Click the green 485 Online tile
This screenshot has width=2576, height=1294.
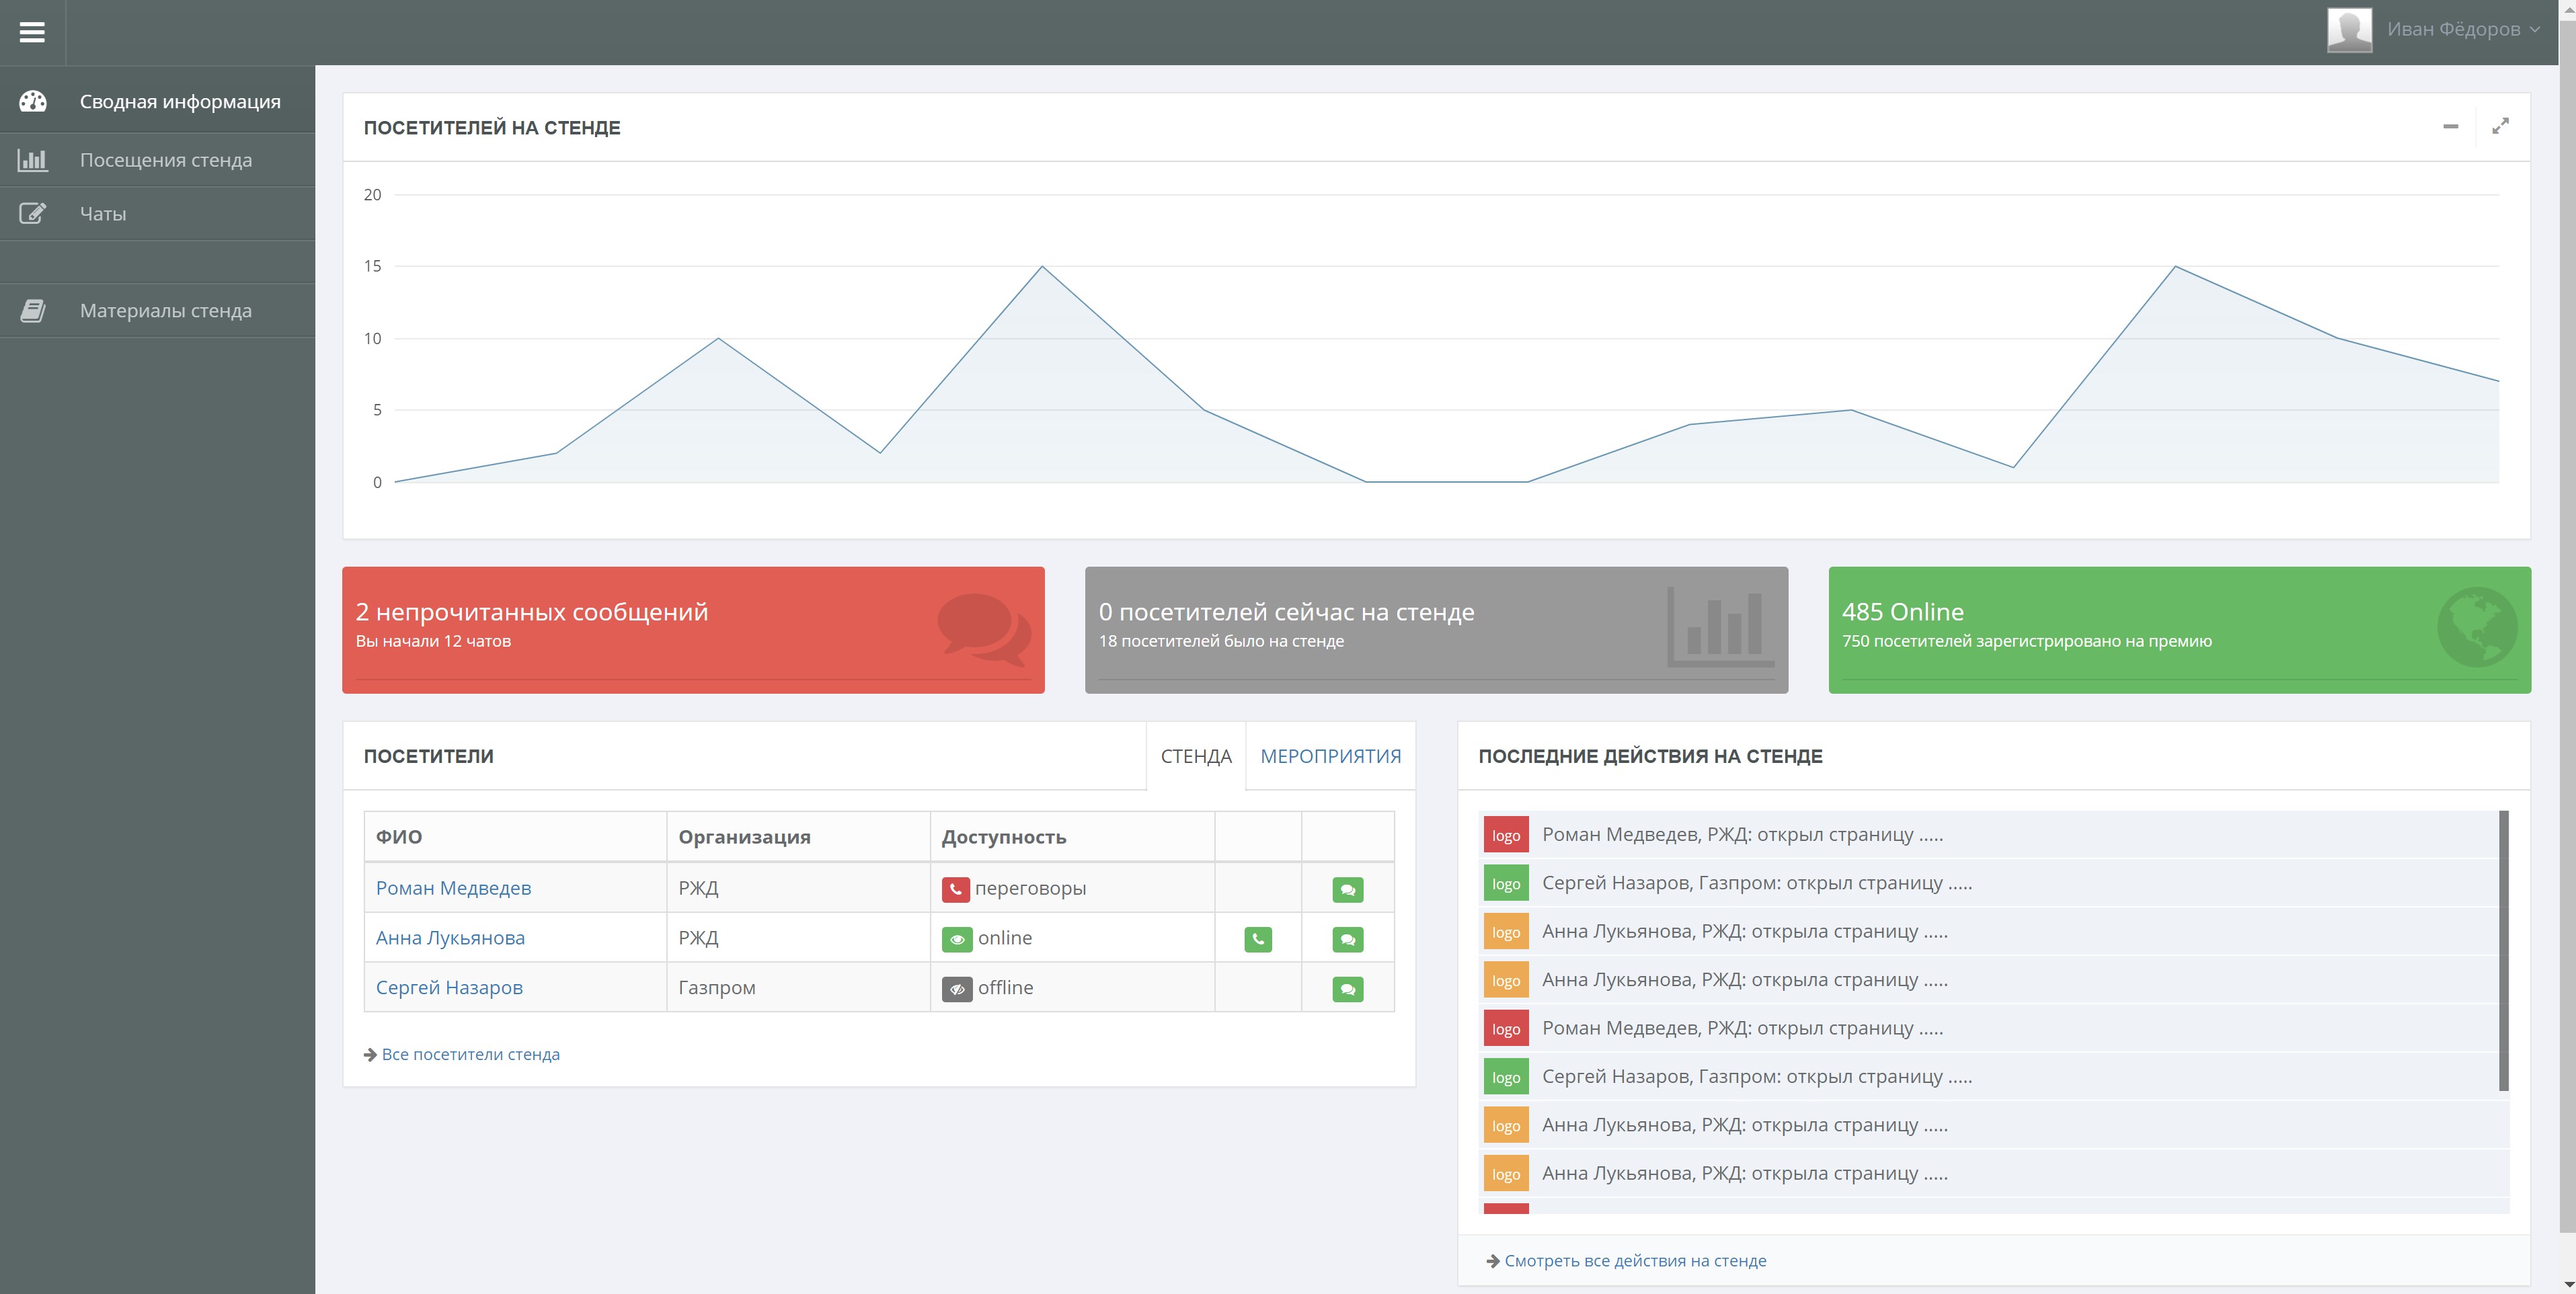(2179, 629)
